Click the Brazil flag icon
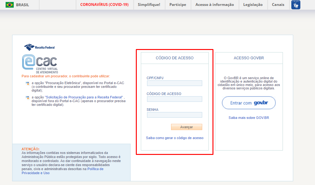This screenshot has height=185, width=315. [x=10, y=5]
